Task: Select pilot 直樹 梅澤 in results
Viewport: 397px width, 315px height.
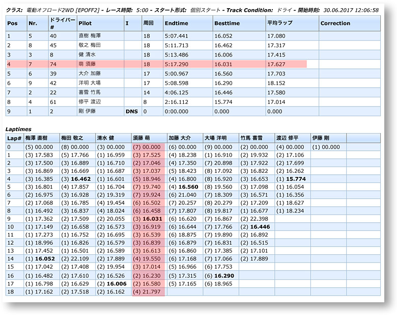Action: tap(90, 36)
